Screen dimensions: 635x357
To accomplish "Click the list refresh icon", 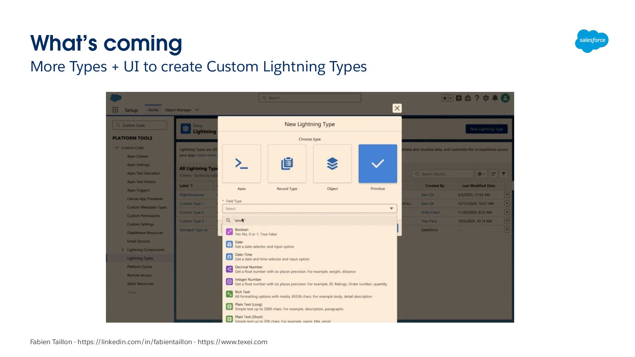I will (x=493, y=174).
